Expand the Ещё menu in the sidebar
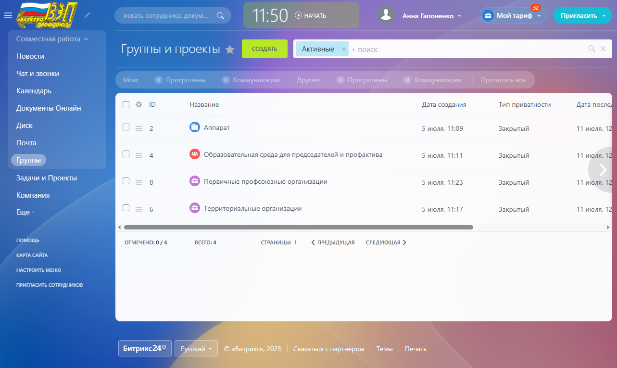Viewport: 617px width, 368px height. click(x=25, y=212)
